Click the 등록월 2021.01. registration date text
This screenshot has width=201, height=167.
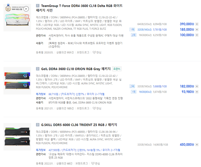(45, 108)
